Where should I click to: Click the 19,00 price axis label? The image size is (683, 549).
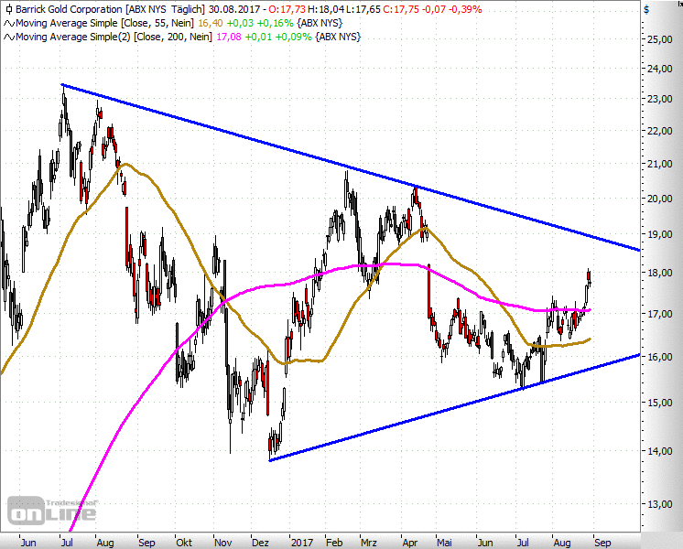[x=660, y=234]
